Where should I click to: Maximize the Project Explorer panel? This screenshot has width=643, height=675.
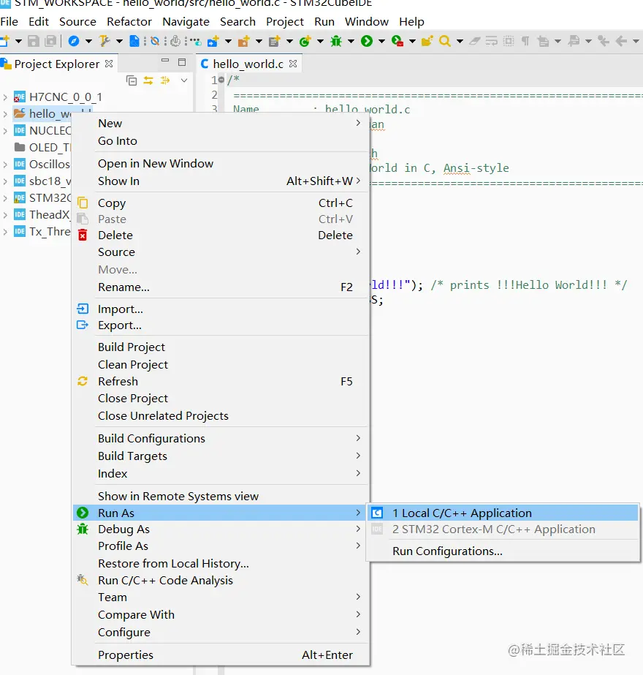182,62
